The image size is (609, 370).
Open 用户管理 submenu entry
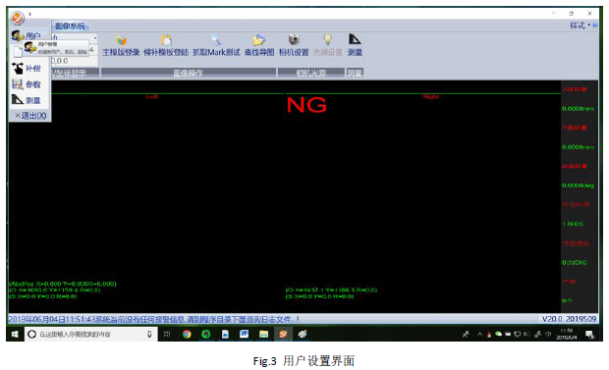point(55,48)
